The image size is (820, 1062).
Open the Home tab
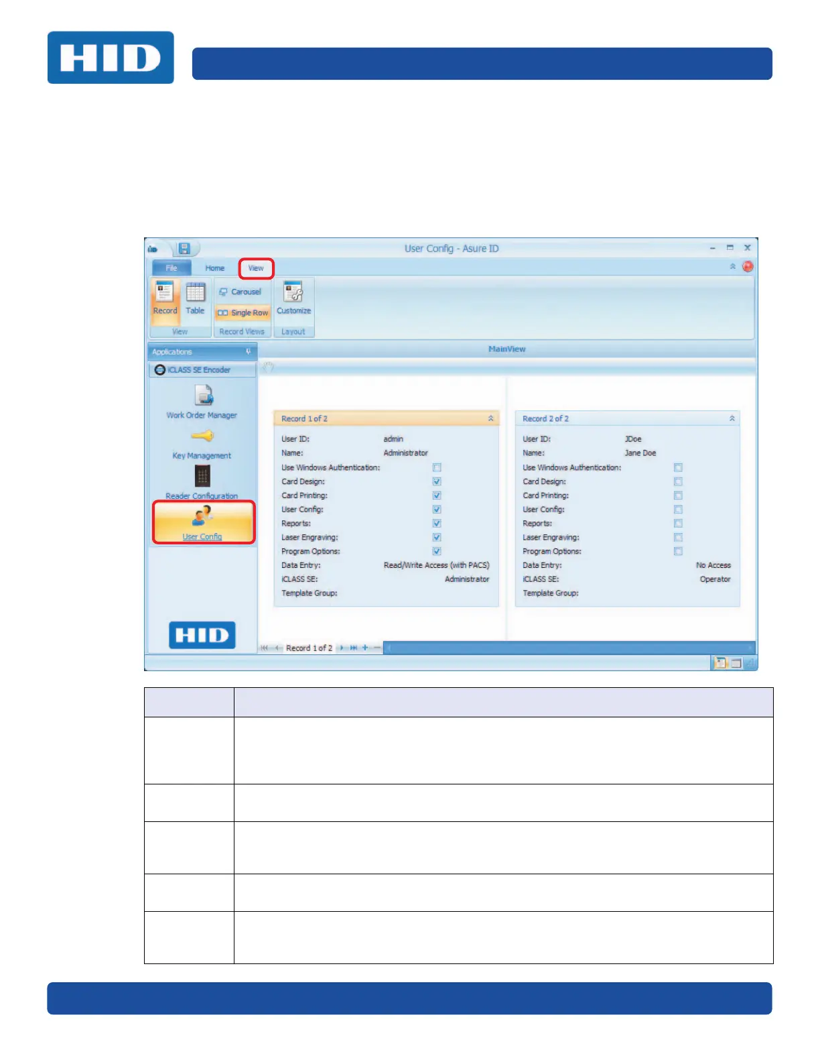coord(214,268)
